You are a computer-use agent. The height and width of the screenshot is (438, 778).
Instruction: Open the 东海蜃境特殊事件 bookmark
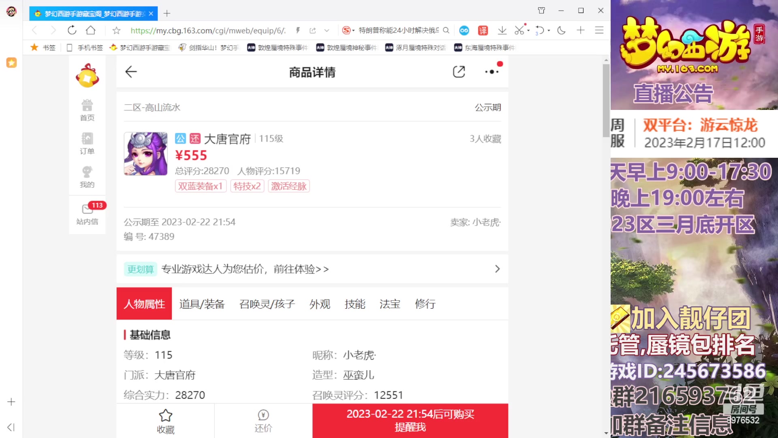(484, 47)
